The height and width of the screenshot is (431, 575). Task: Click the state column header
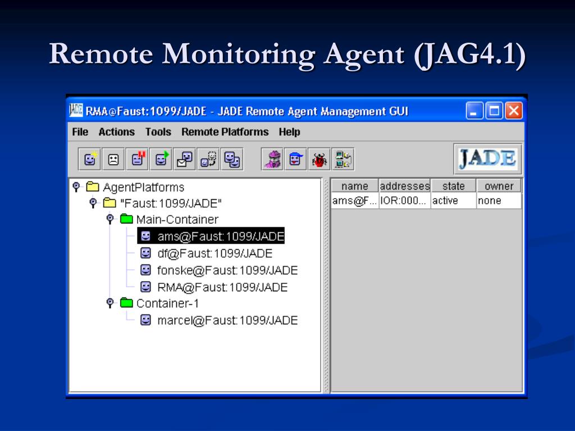click(x=453, y=186)
